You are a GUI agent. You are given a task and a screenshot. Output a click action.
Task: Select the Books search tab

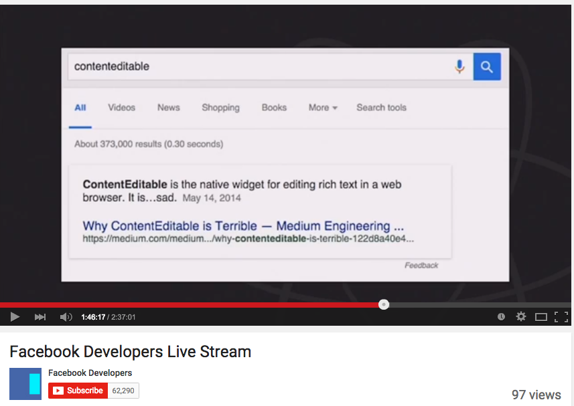click(274, 108)
